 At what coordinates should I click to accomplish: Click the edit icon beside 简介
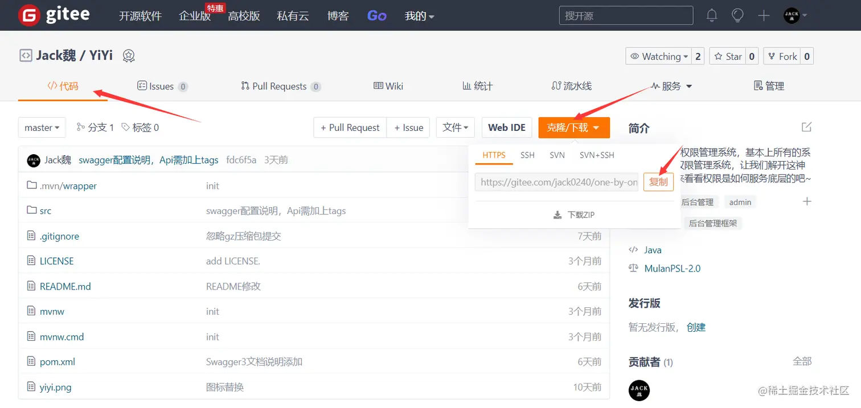[806, 127]
